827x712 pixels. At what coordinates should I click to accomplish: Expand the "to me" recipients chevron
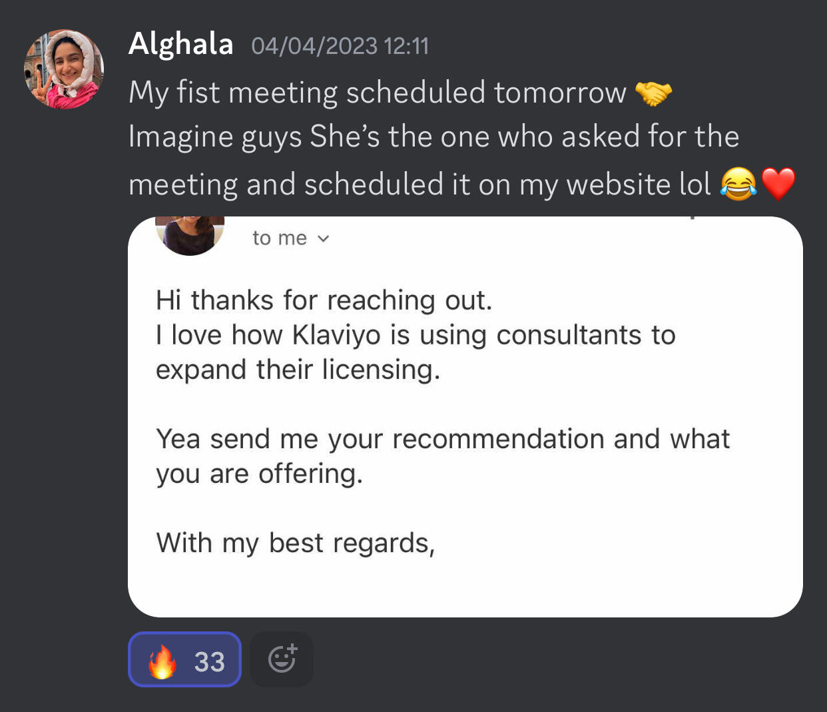[324, 238]
